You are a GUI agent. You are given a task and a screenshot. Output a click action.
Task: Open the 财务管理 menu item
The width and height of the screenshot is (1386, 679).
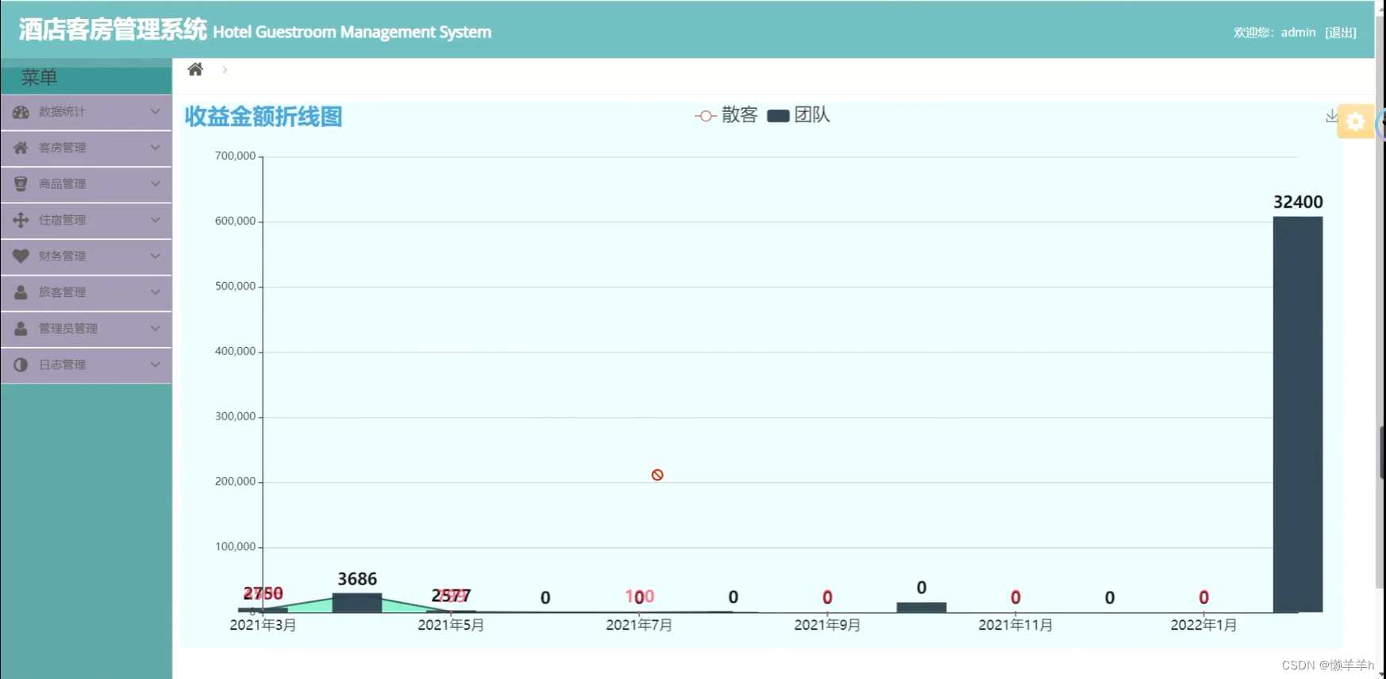point(86,256)
